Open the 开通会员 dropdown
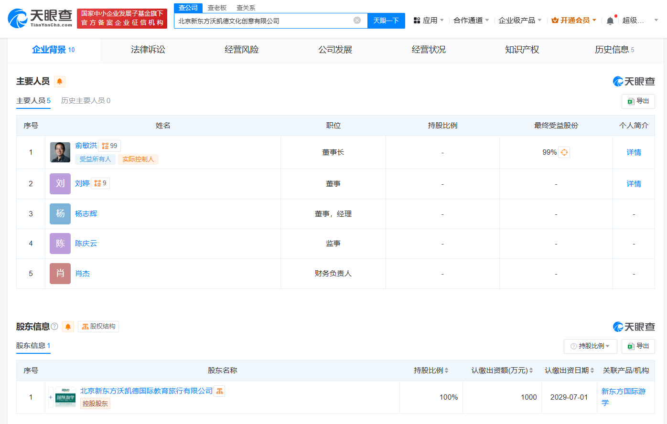The image size is (667, 424). 574,21
